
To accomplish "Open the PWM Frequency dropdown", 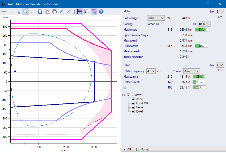I will 151,71.
